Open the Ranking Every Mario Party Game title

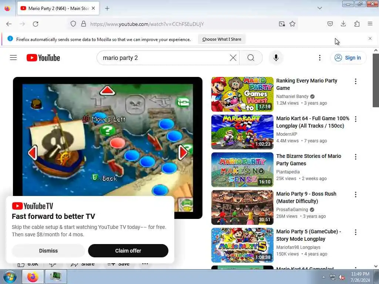307,84
